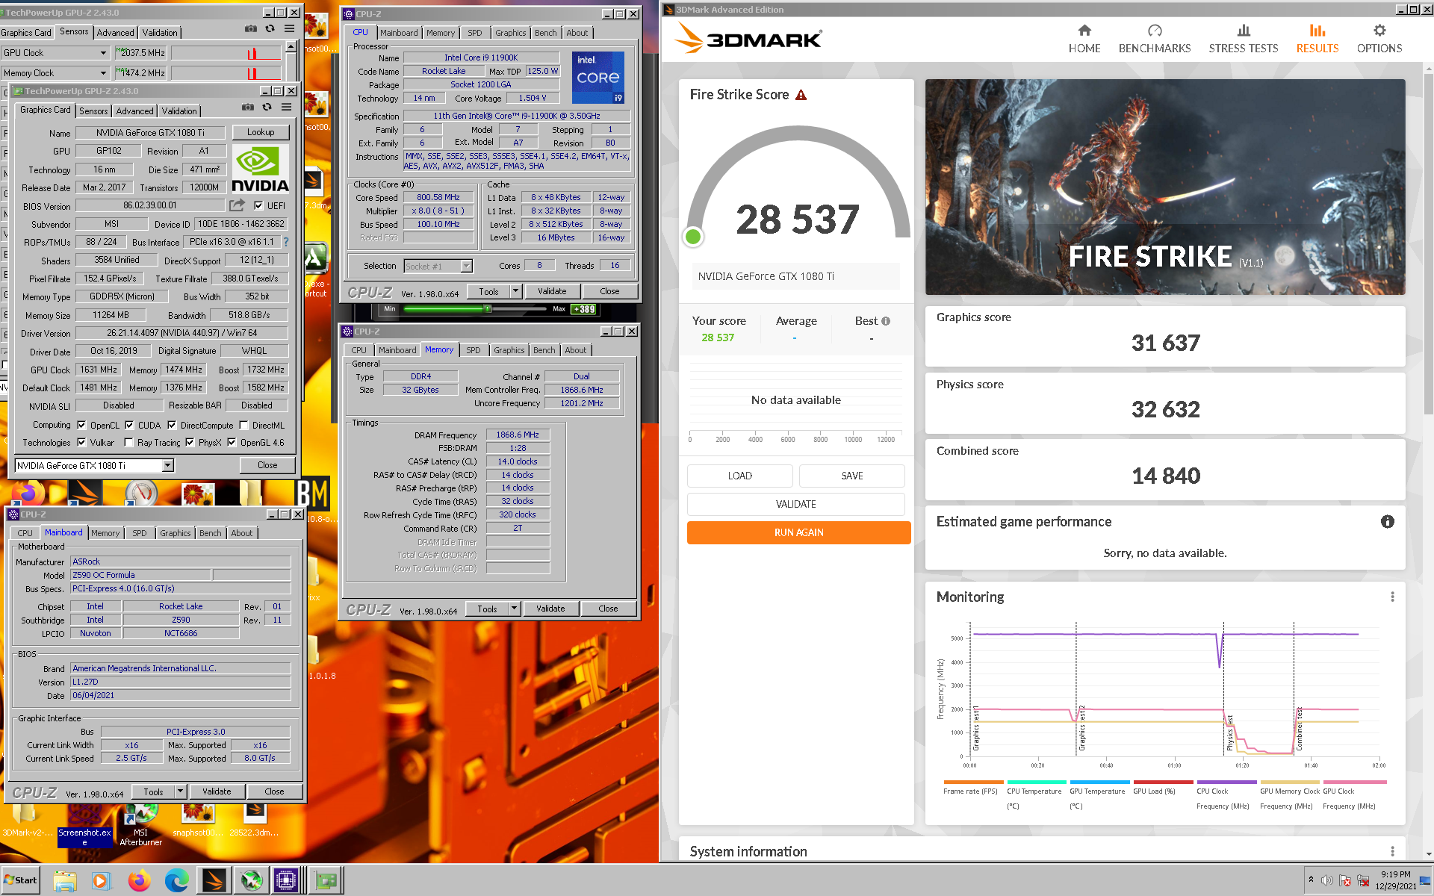Screen dimensions: 1434x896
Task: Click the BIOS export share icon in GPU-Z
Action: tap(237, 205)
